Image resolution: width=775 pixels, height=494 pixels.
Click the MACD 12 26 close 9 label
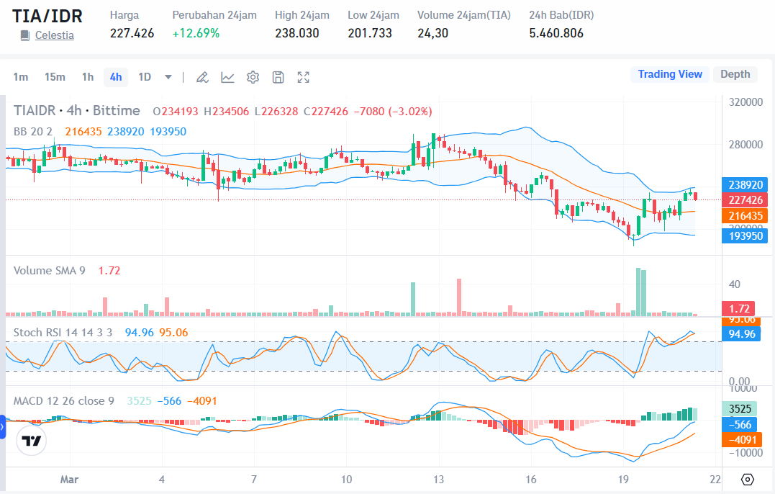[64, 400]
